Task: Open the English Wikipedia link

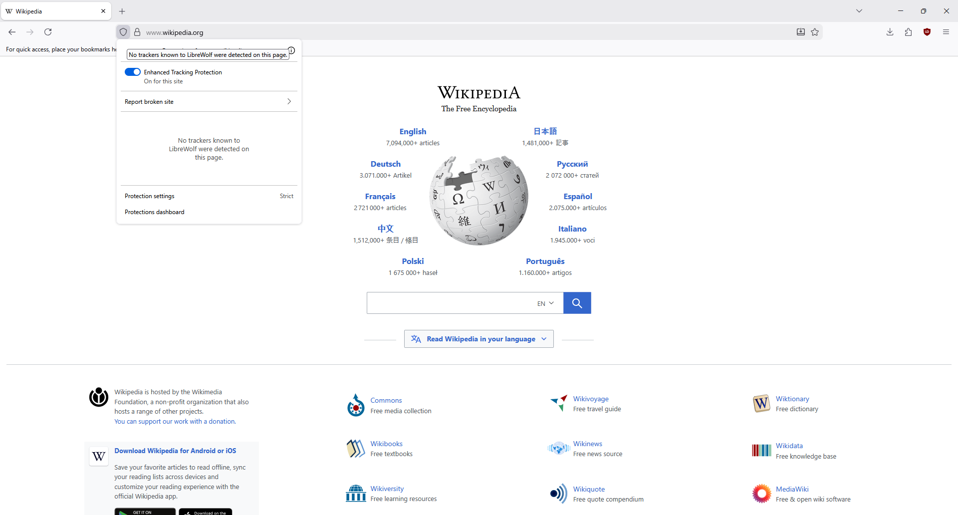Action: [413, 132]
